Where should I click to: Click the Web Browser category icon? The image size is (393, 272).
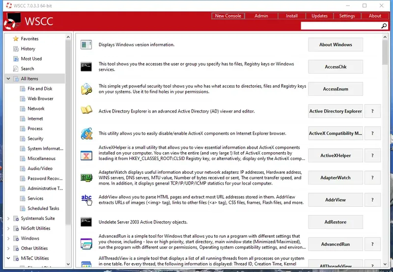click(23, 99)
